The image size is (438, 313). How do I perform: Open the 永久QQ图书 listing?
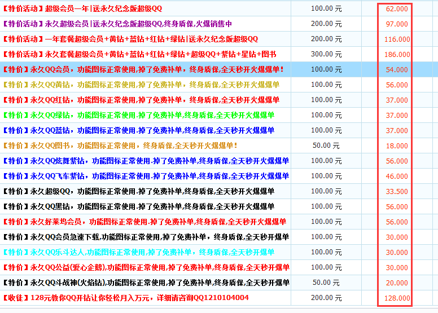click(120, 146)
